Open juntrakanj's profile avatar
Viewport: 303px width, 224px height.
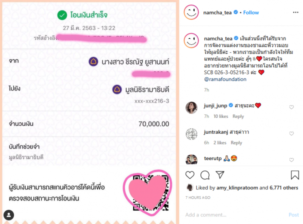click(191, 134)
